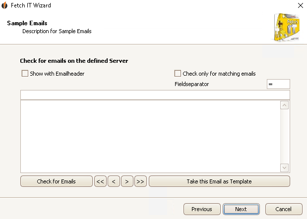The image size is (307, 219).
Task: Click the Fetch IT flame title icon
Action: click(x=4, y=5)
